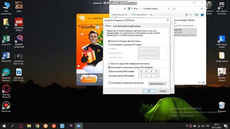Click the orange 'ИГРАТЬ' button in Radmir launcher
Screen dimensions: 230x129
point(89,79)
